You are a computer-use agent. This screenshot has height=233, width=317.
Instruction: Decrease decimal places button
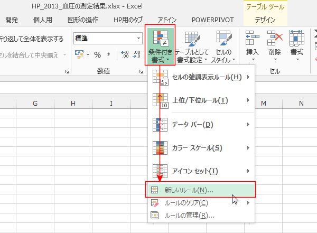136,54
